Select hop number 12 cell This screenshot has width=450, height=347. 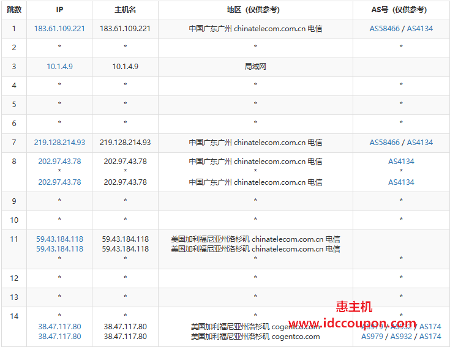tap(14, 278)
